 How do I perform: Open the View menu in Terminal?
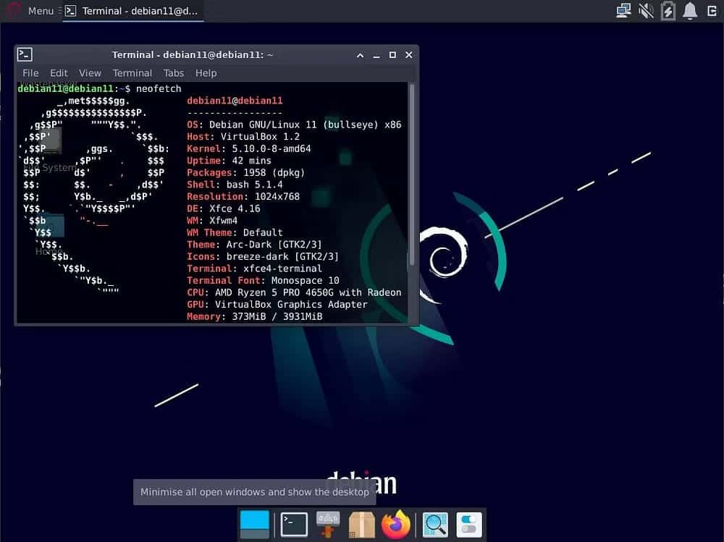point(90,73)
